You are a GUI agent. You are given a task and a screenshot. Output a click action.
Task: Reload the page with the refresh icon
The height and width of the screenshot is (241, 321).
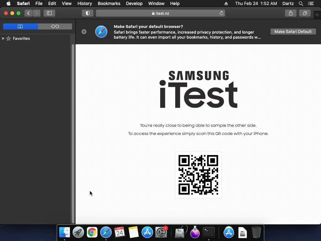[x=221, y=13]
